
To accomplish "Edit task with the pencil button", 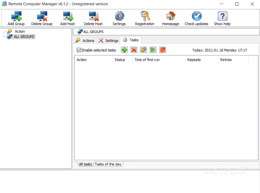I will pos(143,50).
